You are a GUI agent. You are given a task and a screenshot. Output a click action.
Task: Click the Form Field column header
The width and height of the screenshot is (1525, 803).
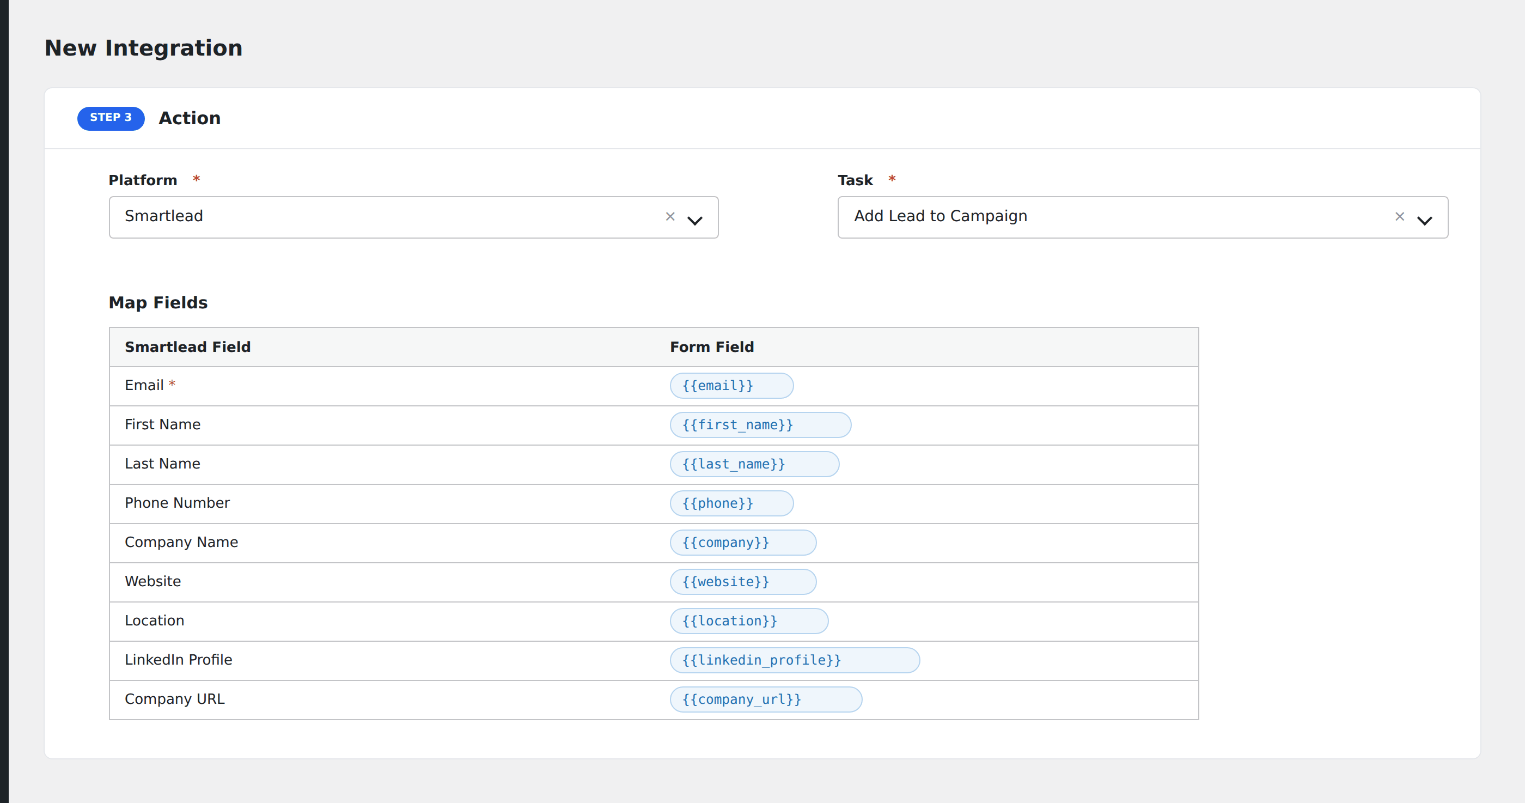click(712, 347)
